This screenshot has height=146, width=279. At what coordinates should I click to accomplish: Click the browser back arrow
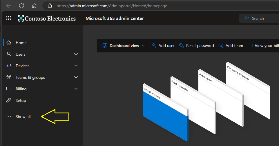coord(9,6)
